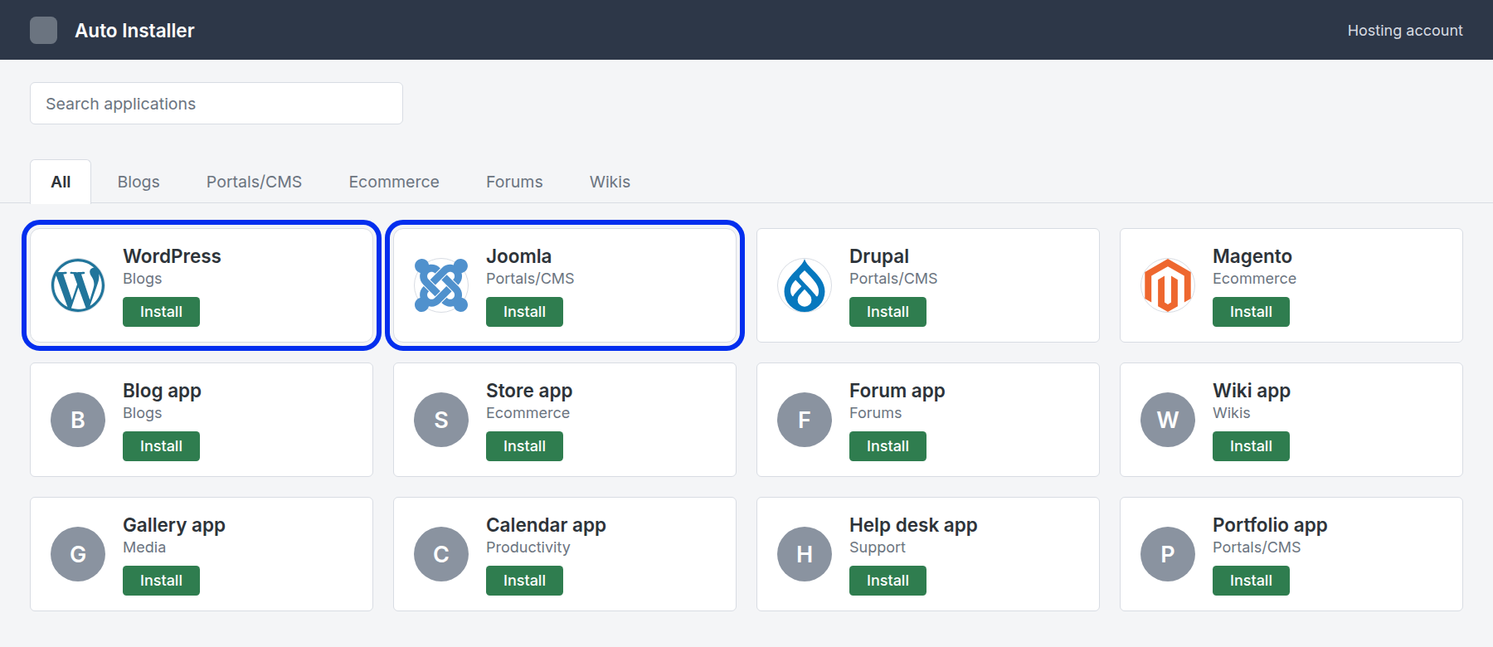Click the Joomla app title
The height and width of the screenshot is (647, 1493).
[x=518, y=256]
